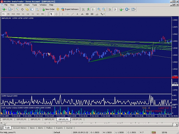Open the Help menu

coord(51,5)
